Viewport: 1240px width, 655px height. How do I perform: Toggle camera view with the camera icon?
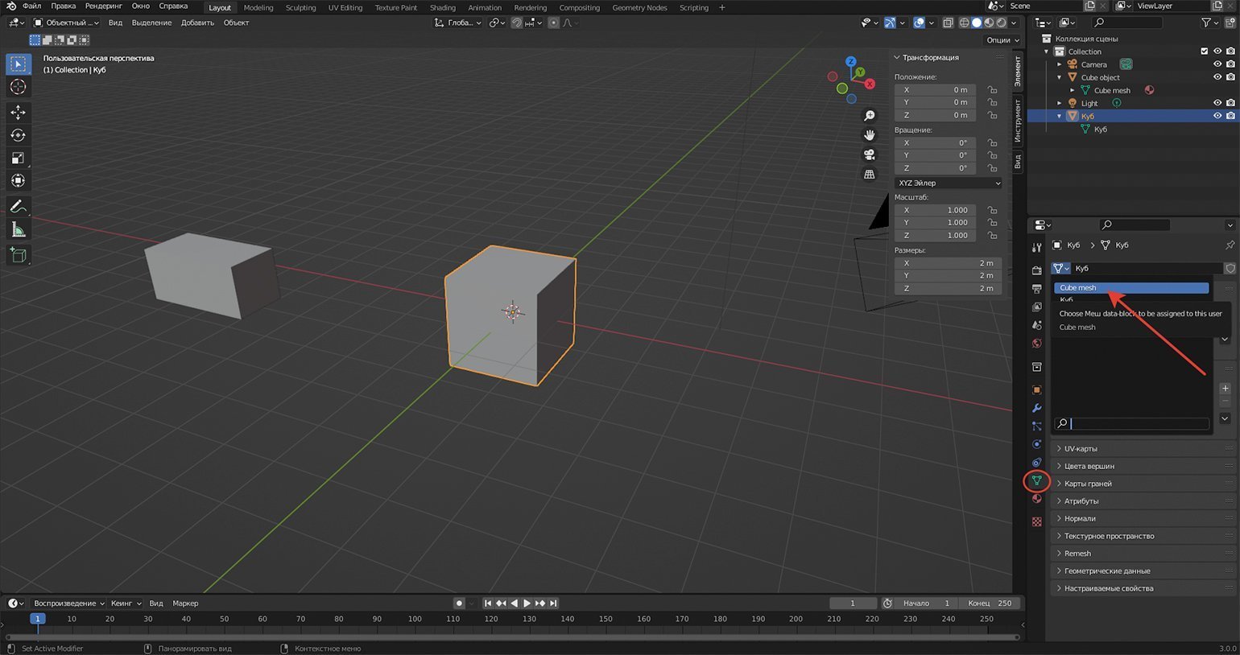[x=870, y=154]
